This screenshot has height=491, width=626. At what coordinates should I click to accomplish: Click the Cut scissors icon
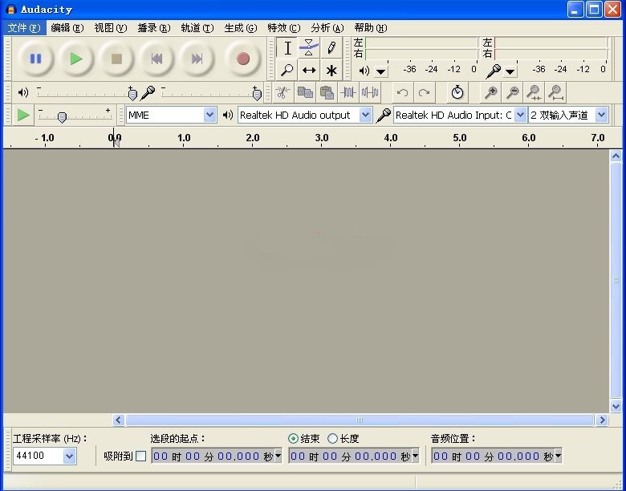283,92
